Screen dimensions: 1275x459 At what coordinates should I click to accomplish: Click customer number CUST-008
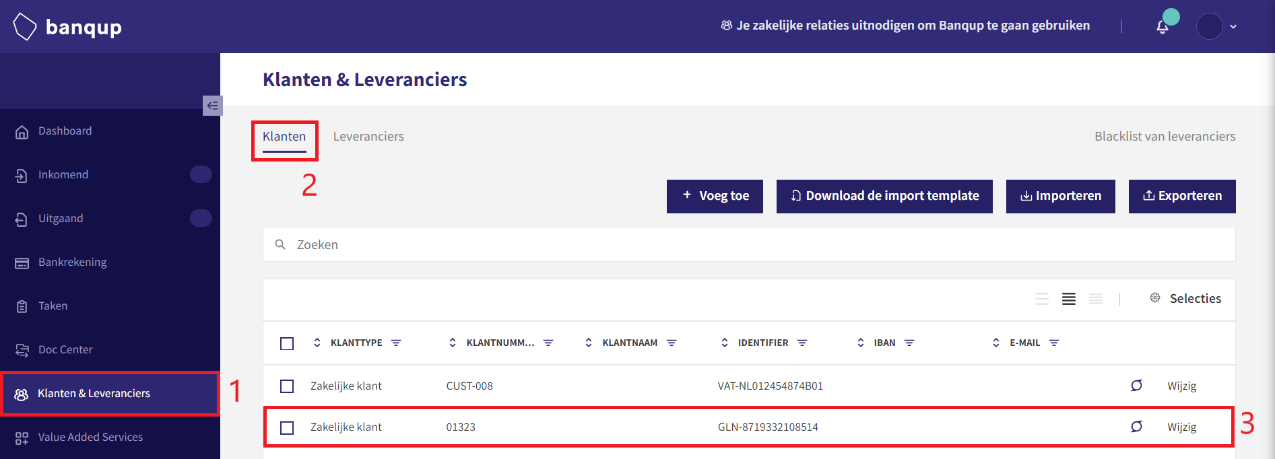tap(469, 386)
